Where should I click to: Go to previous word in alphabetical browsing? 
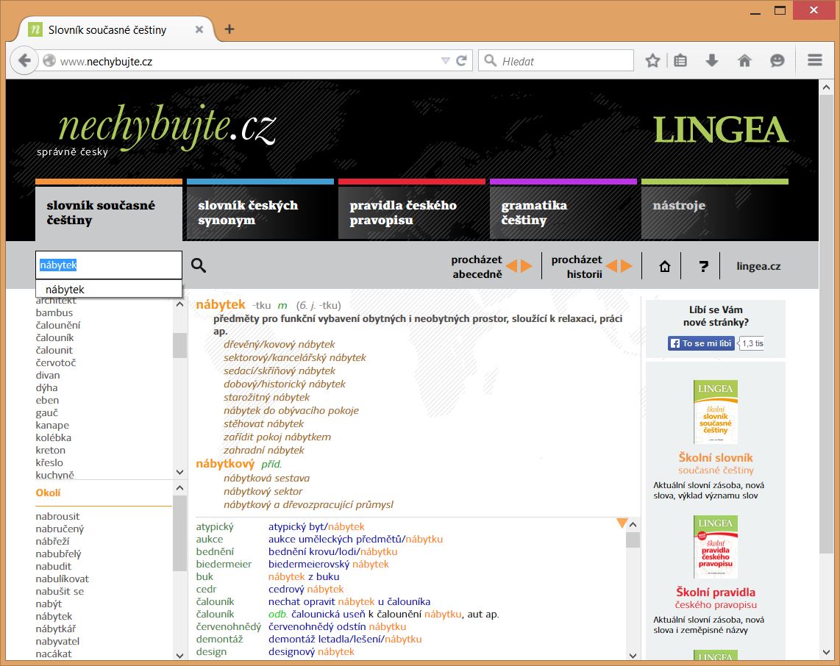512,265
